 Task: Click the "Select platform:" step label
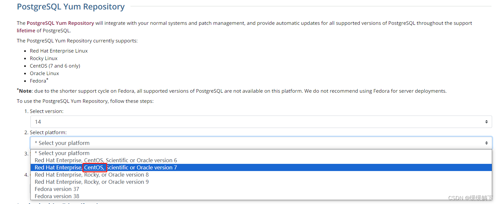point(48,133)
